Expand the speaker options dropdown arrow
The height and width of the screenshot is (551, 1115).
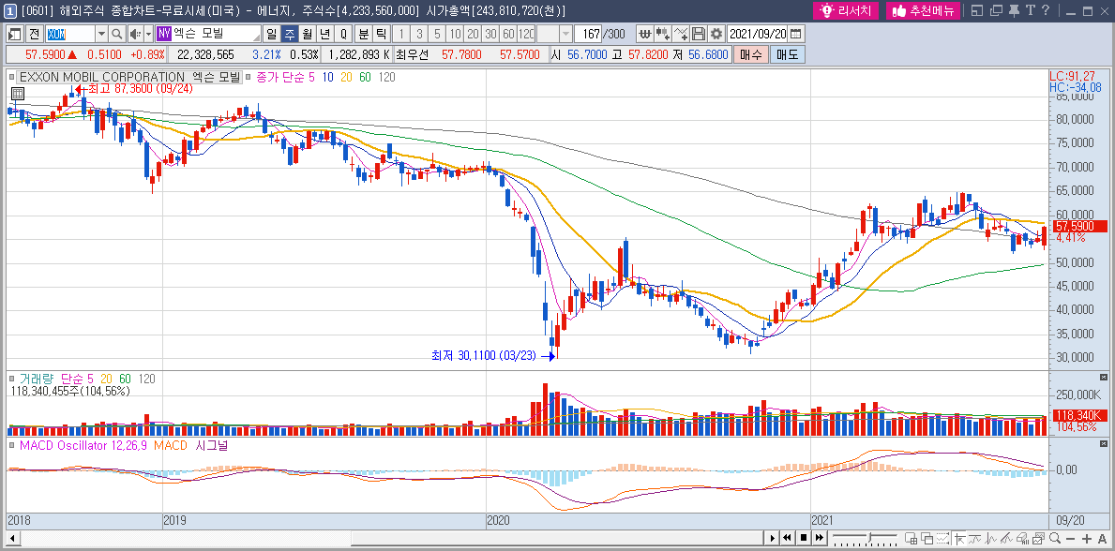coord(148,34)
